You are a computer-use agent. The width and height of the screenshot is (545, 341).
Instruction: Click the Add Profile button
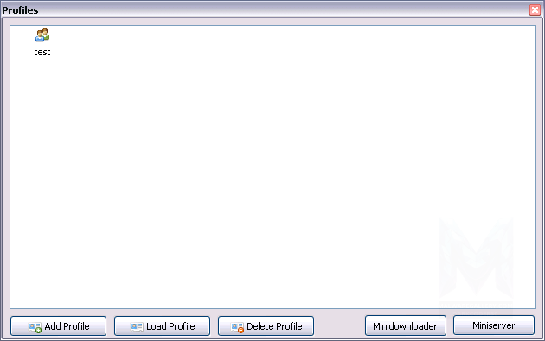(x=59, y=326)
